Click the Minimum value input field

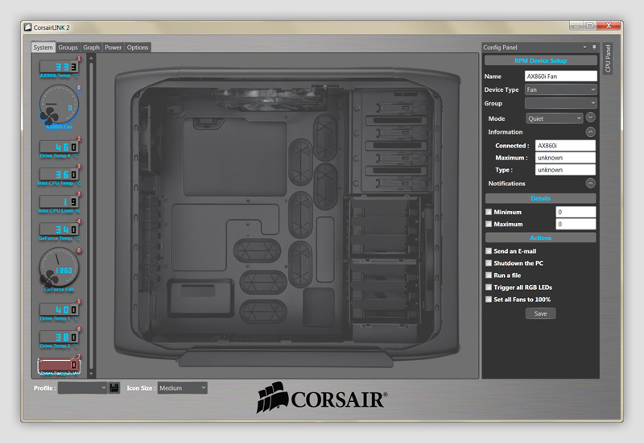576,212
